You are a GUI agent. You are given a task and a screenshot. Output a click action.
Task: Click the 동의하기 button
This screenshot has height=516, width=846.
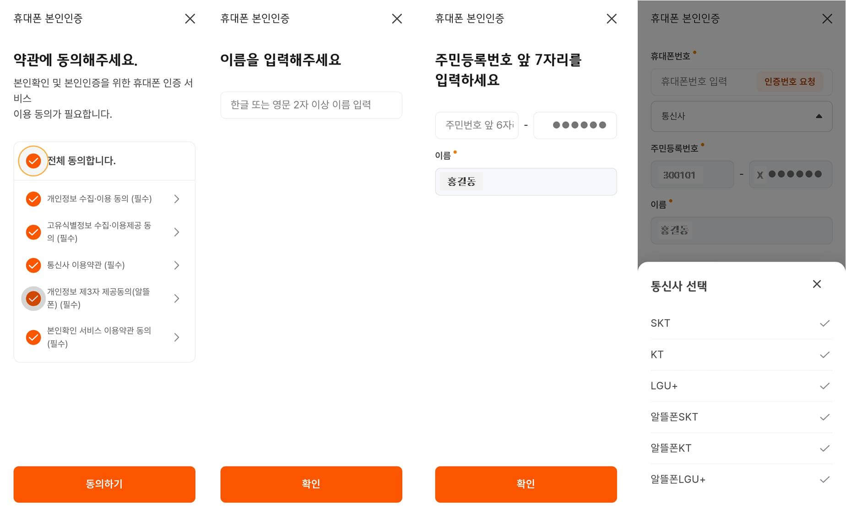[104, 484]
